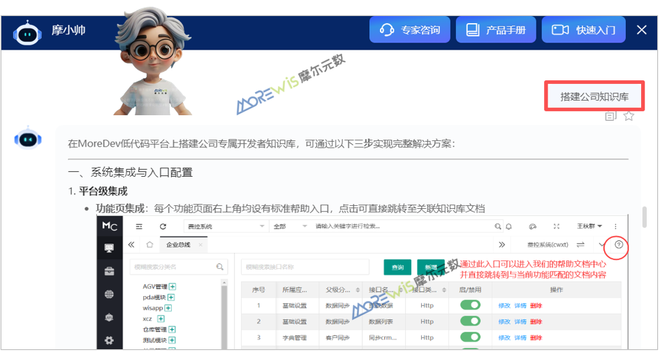Image resolution: width=660 pixels, height=352 pixels.
Task: Click 修改 in row 2
Action: 504,322
